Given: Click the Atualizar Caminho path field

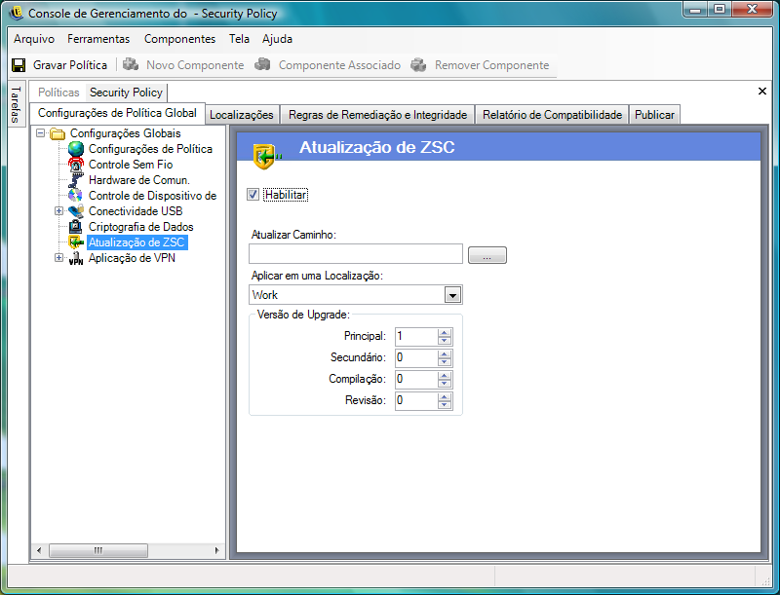Looking at the screenshot, I should pyautogui.click(x=356, y=254).
